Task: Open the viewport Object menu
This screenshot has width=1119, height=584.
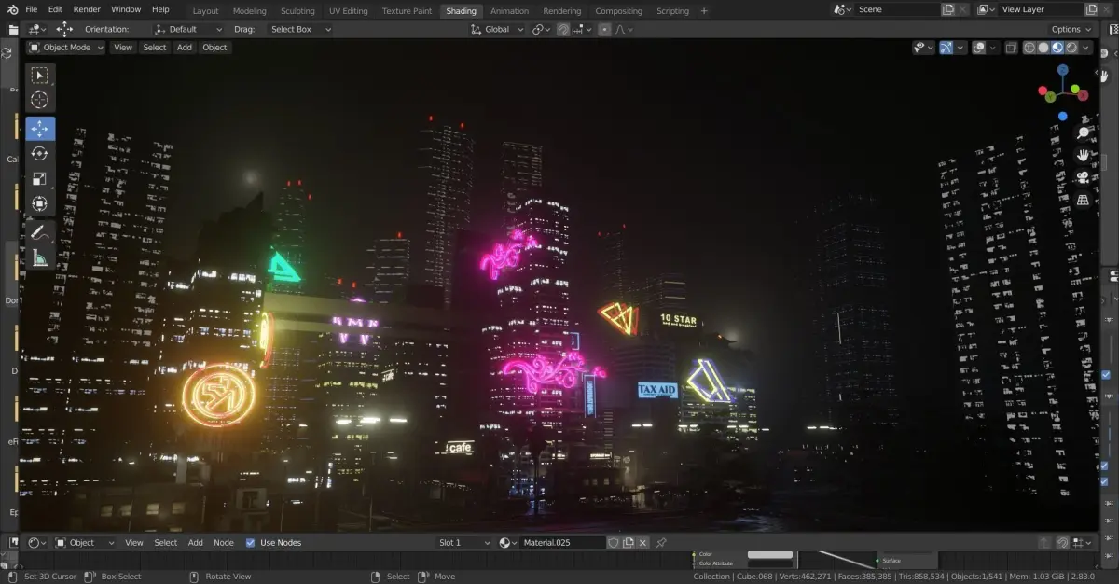Action: click(x=214, y=47)
